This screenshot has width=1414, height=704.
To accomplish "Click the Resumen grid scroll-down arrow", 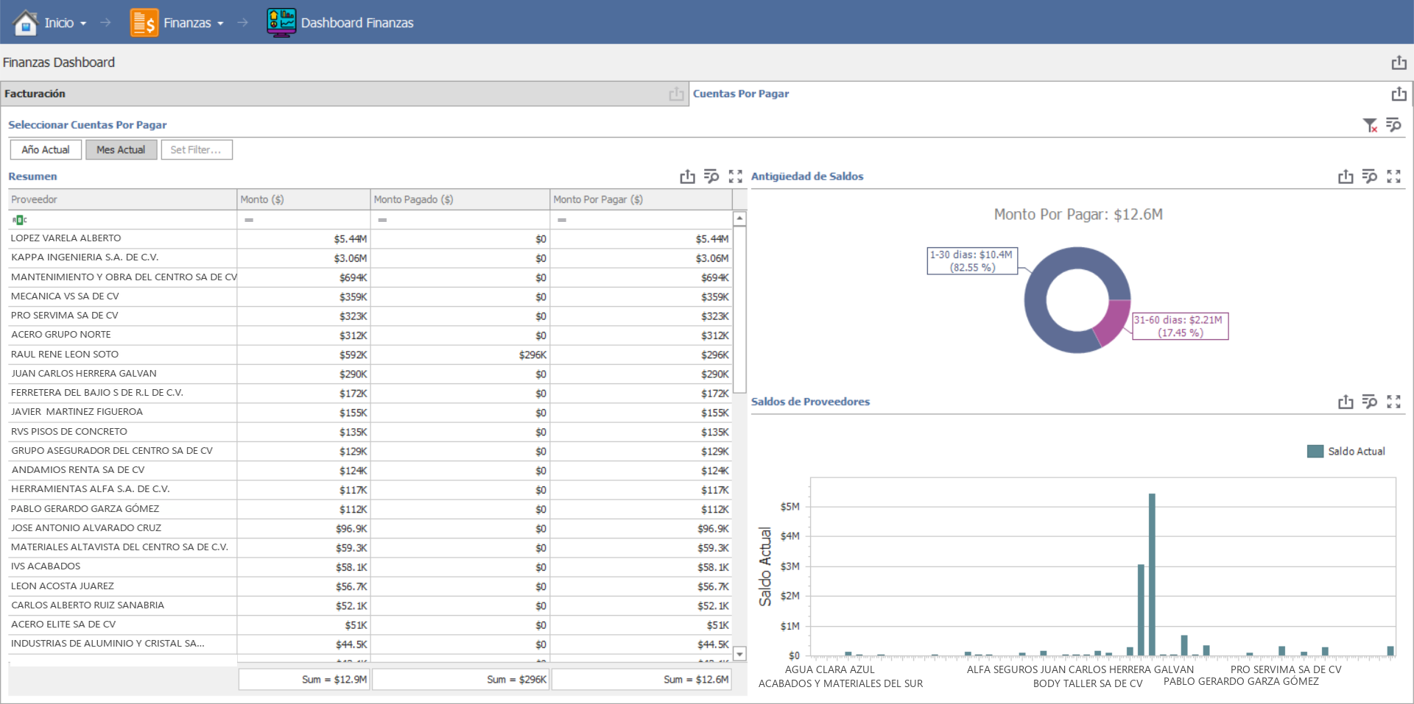I will [740, 654].
